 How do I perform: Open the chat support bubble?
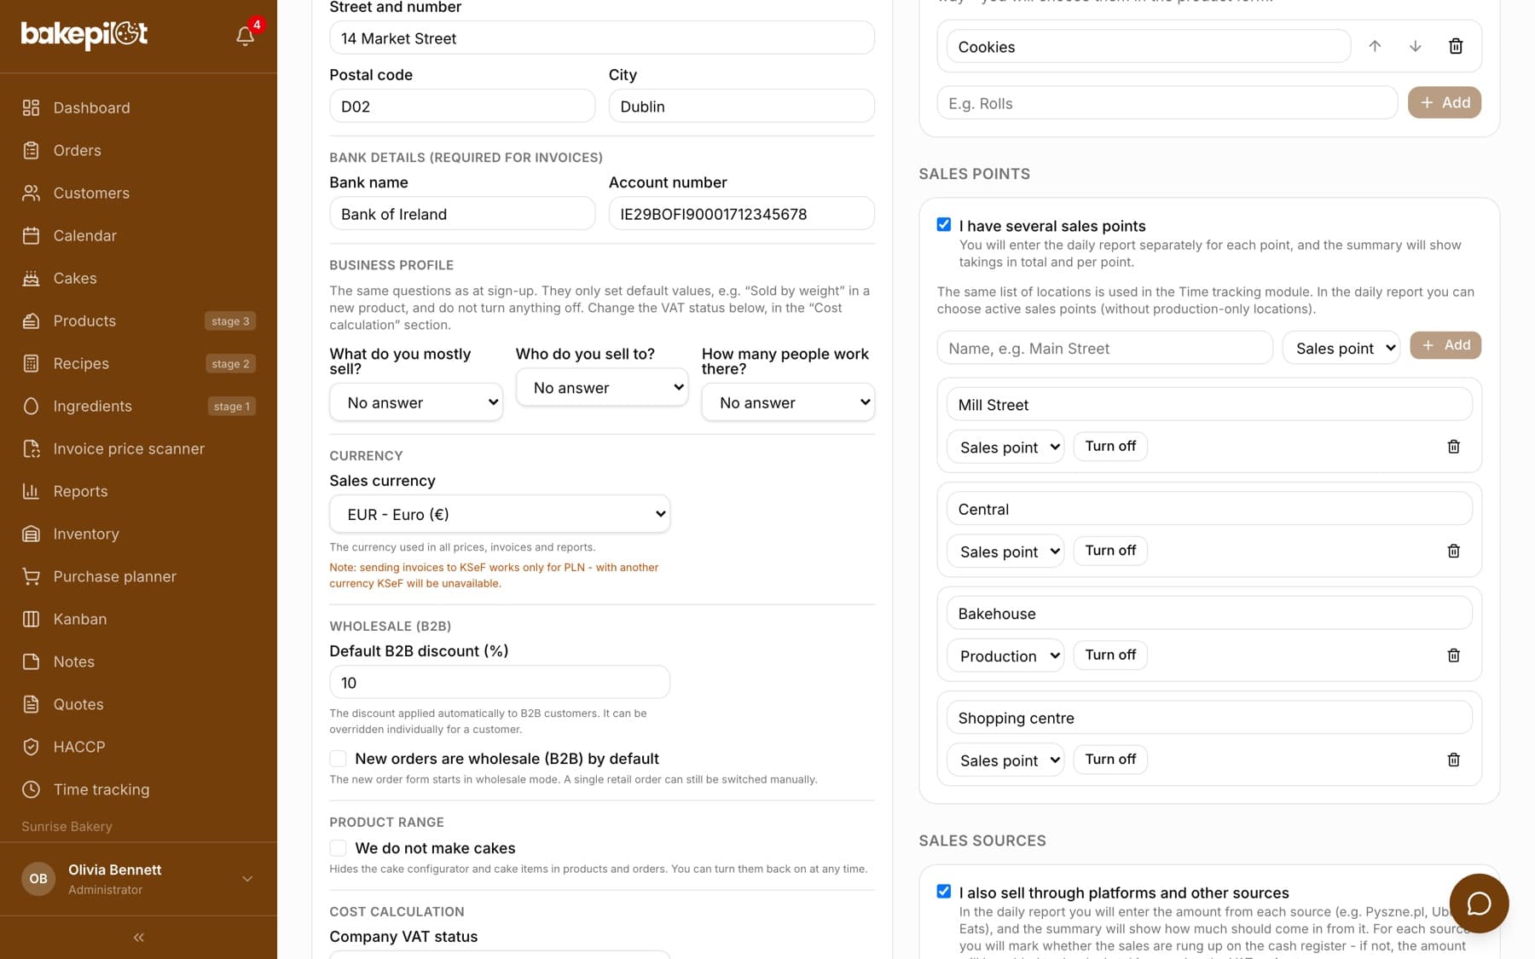[x=1478, y=903]
